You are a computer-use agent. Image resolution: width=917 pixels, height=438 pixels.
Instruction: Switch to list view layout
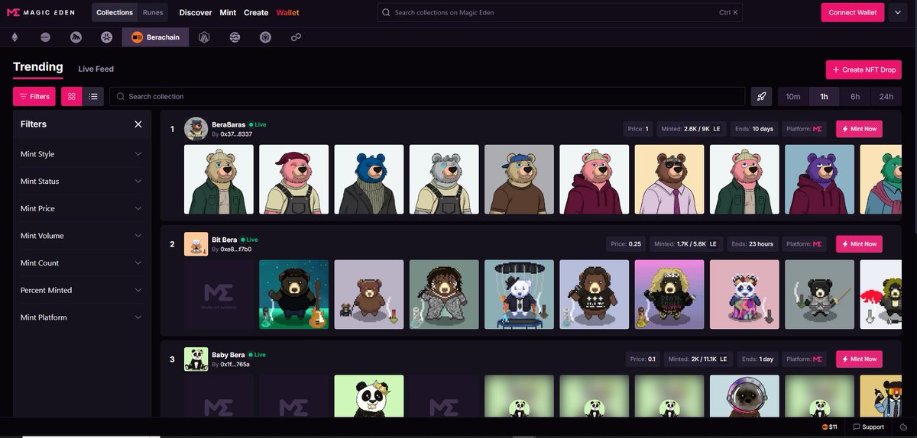pos(93,96)
